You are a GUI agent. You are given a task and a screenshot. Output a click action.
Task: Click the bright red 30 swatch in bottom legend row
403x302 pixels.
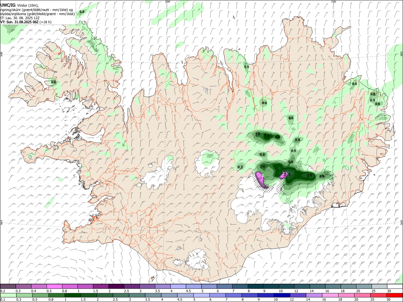click(395, 295)
